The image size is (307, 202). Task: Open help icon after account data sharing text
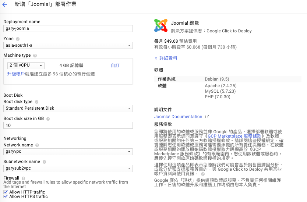[203, 174]
